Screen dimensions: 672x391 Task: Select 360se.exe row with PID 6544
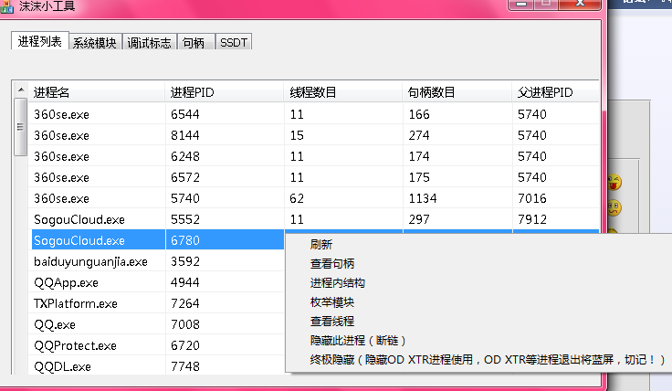click(x=313, y=114)
